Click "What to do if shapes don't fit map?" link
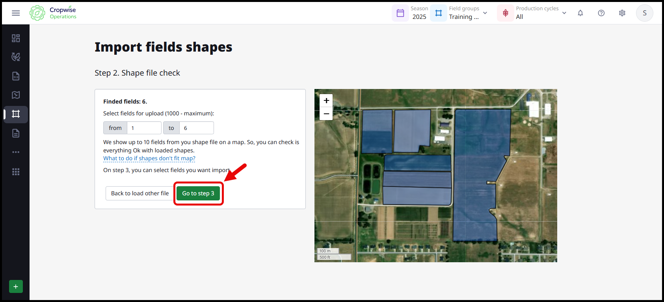 pyautogui.click(x=149, y=158)
